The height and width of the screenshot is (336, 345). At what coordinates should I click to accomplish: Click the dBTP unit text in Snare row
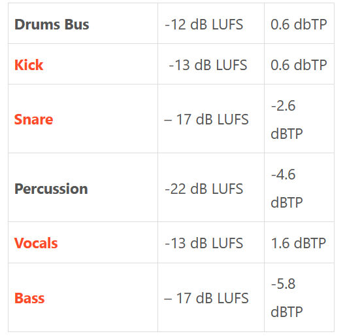tap(287, 134)
